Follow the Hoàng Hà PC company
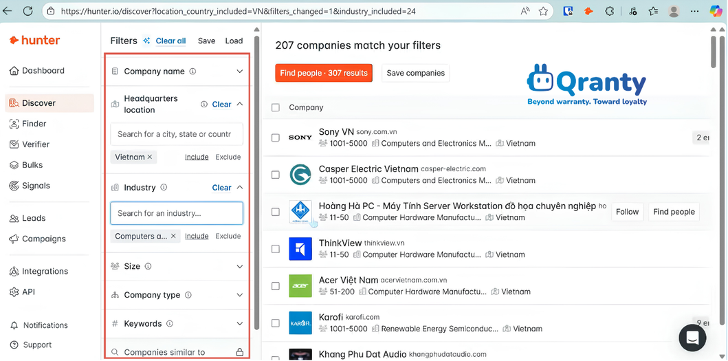The height and width of the screenshot is (361, 728). tap(627, 212)
